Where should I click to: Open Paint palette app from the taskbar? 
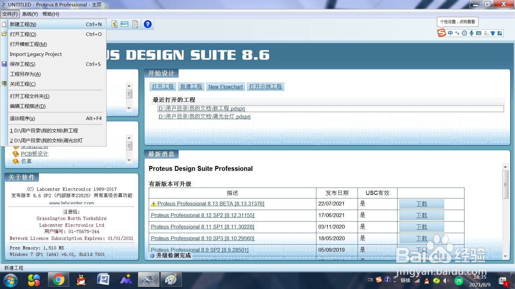click(x=171, y=280)
